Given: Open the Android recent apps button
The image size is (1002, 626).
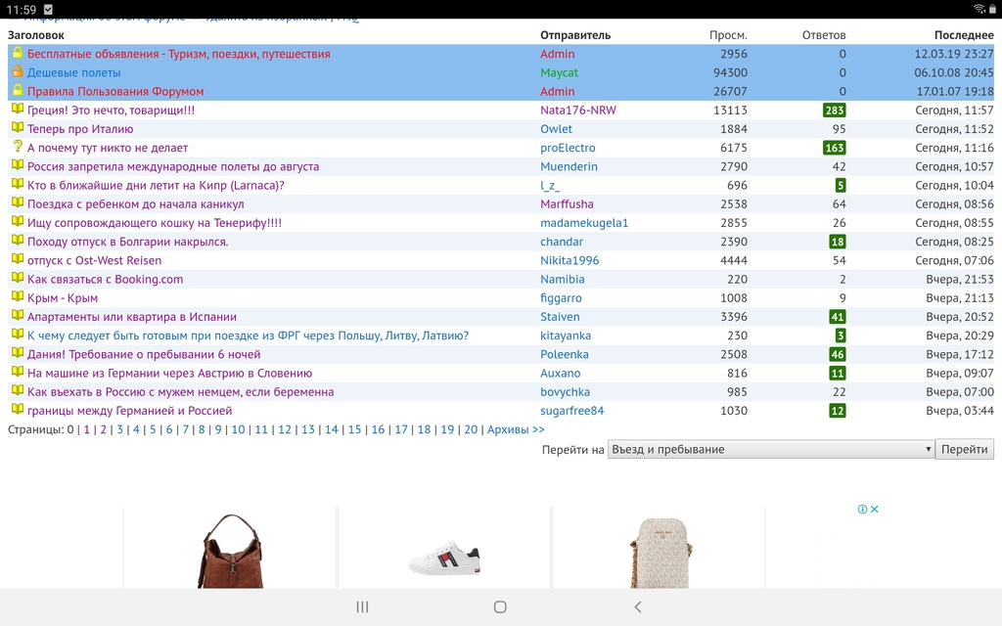Looking at the screenshot, I should [x=362, y=606].
